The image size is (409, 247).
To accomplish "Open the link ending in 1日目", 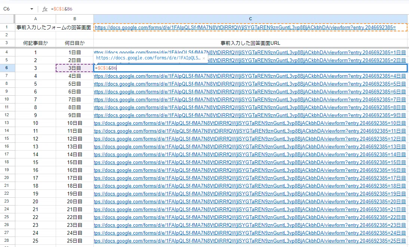I will coord(250,52).
